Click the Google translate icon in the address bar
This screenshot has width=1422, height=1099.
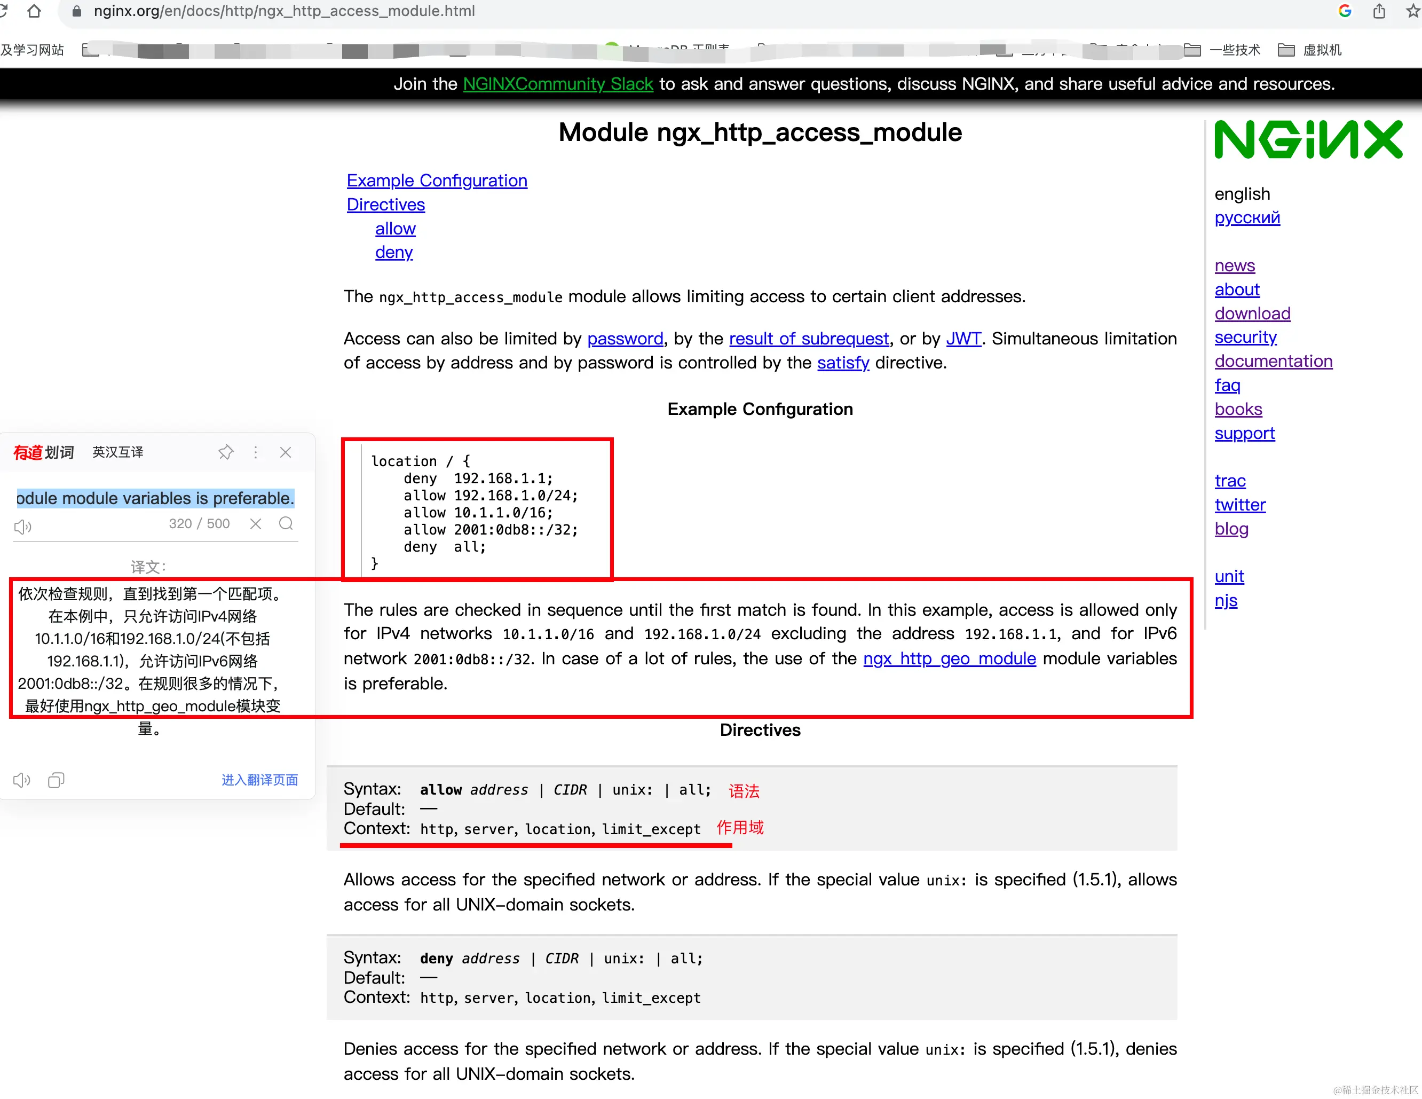click(x=1345, y=11)
